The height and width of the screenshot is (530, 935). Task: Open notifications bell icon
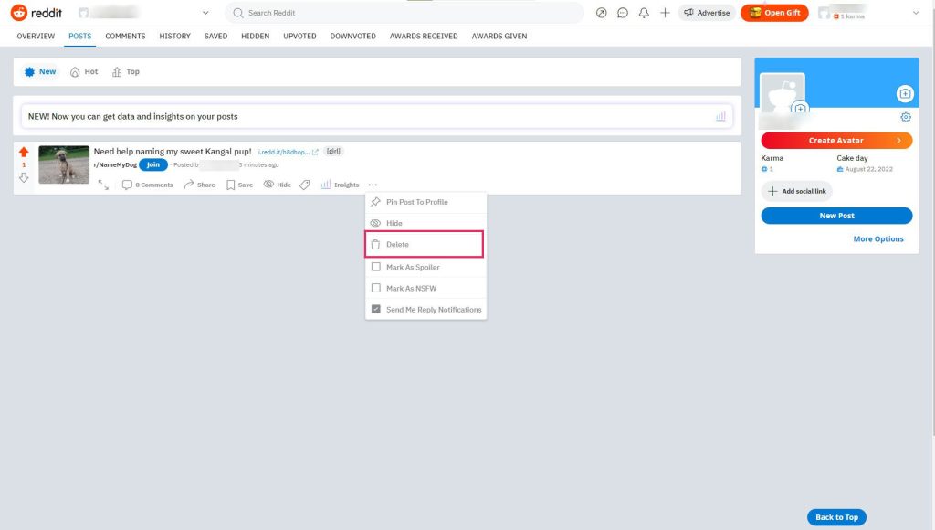point(644,13)
